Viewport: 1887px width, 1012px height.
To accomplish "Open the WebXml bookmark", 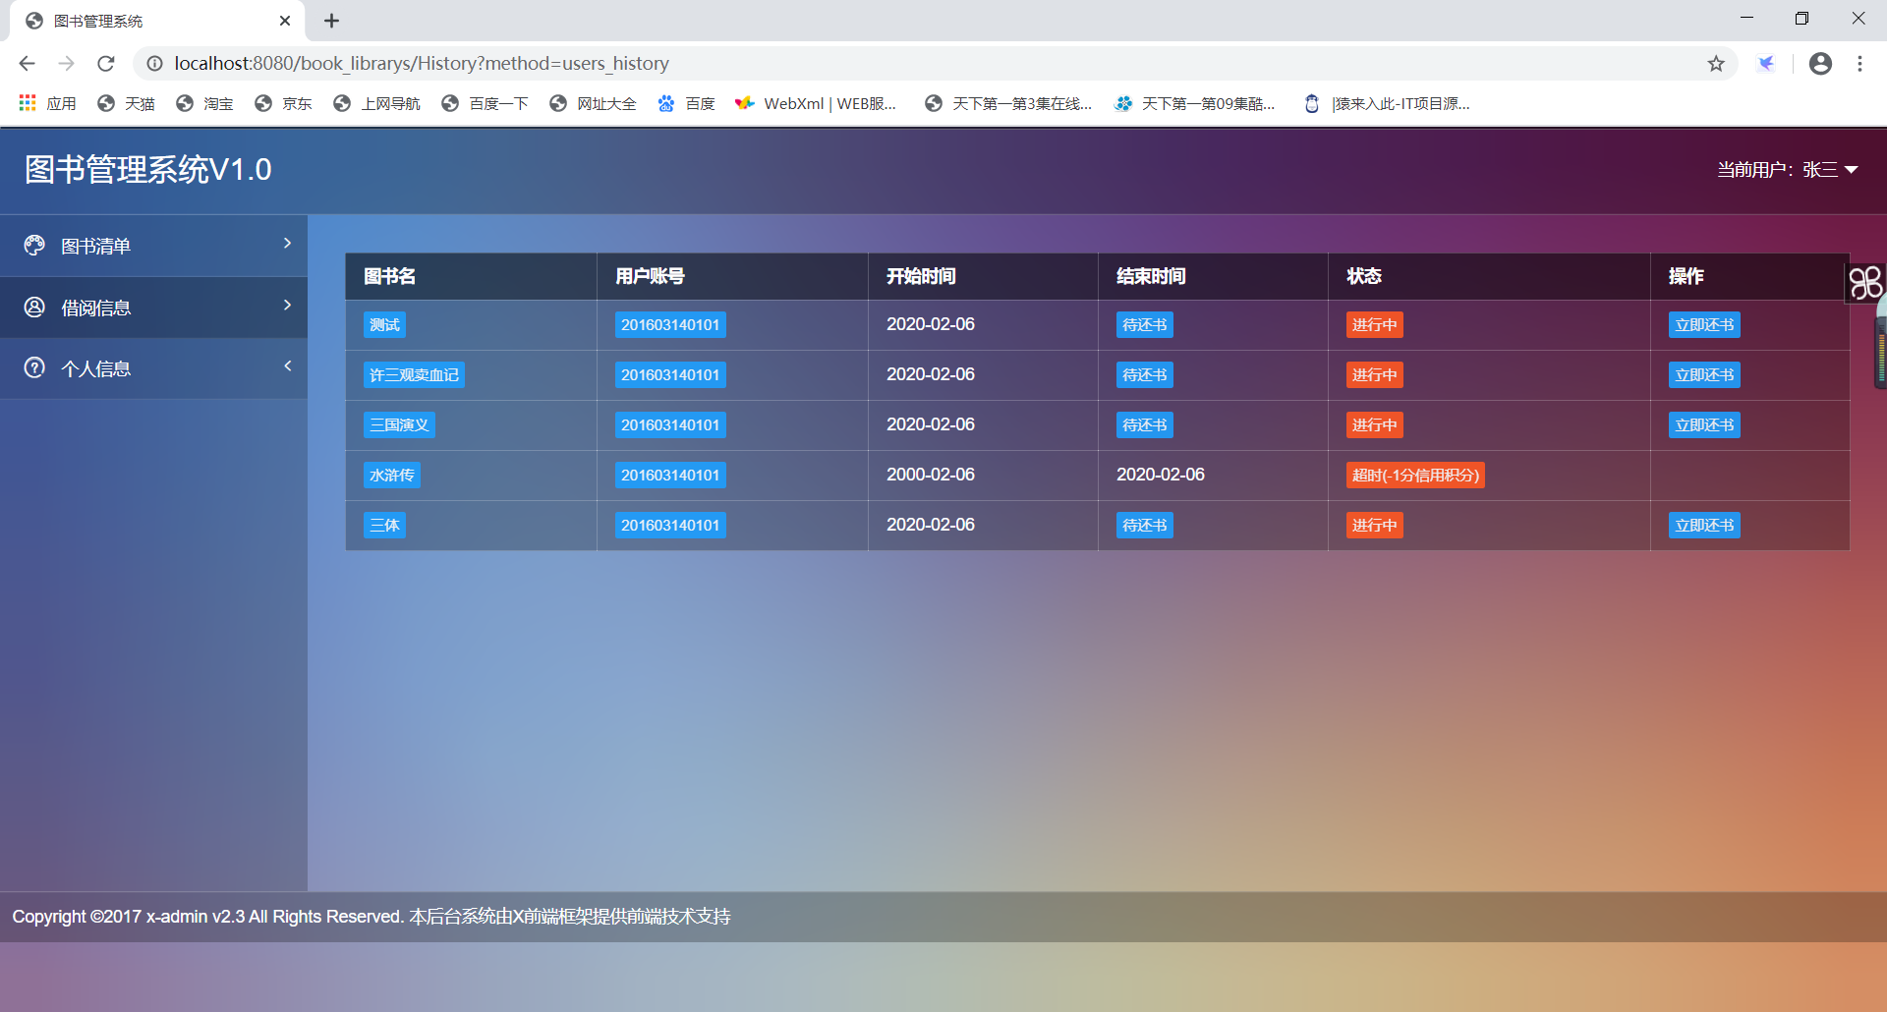I will [816, 103].
